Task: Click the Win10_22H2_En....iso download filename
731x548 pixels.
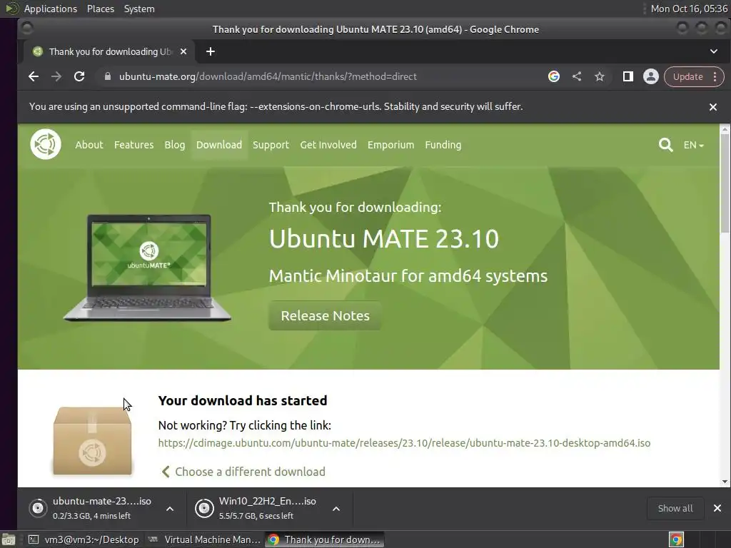Action: pos(268,502)
